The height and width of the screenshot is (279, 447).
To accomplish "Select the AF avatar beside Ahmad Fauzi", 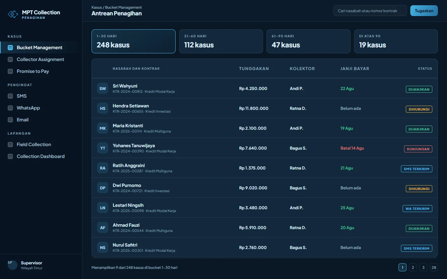I will click(103, 228).
